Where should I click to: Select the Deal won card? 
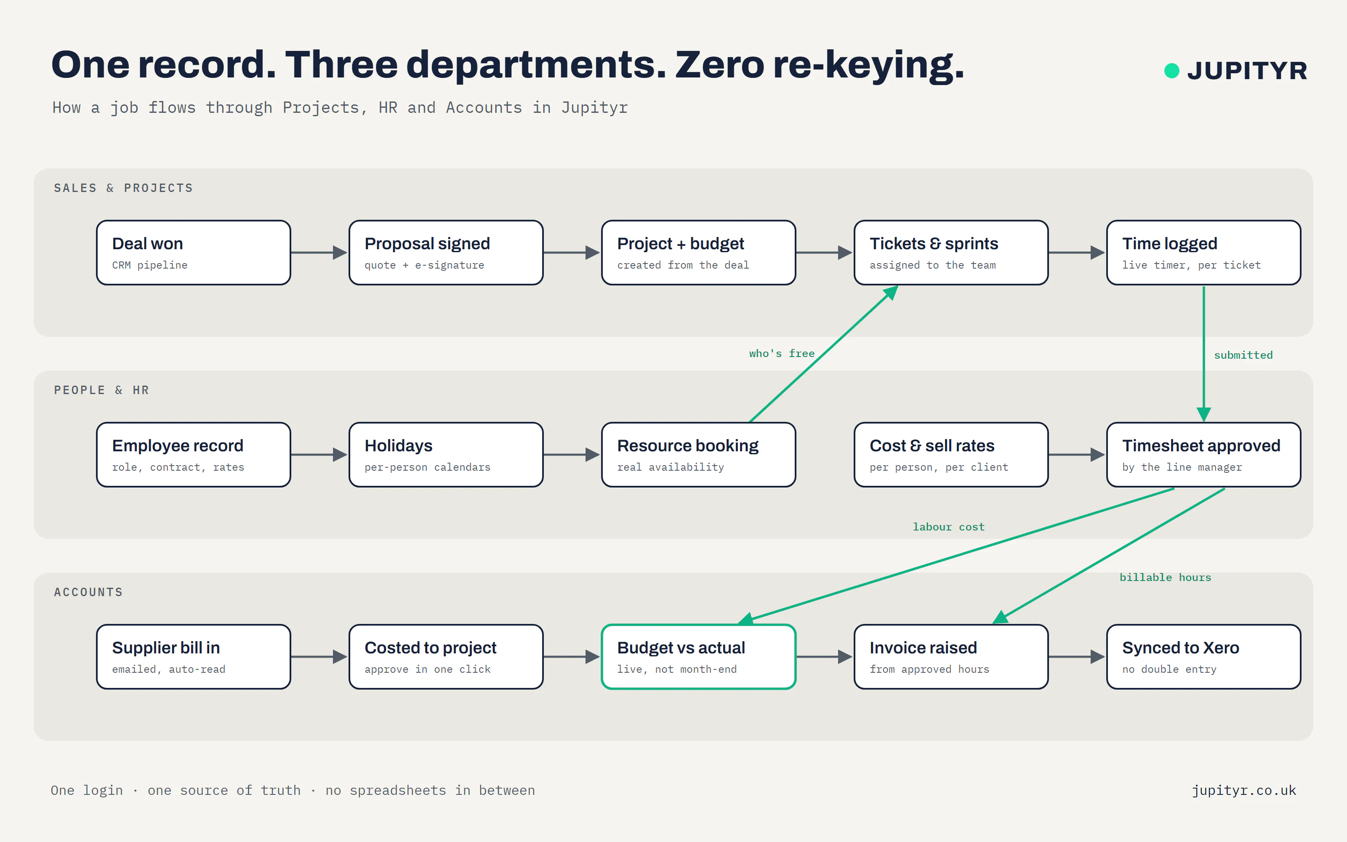pyautogui.click(x=194, y=253)
